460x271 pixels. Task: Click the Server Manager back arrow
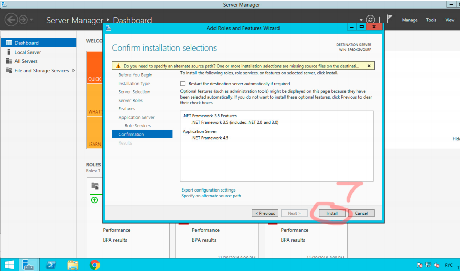(x=10, y=20)
